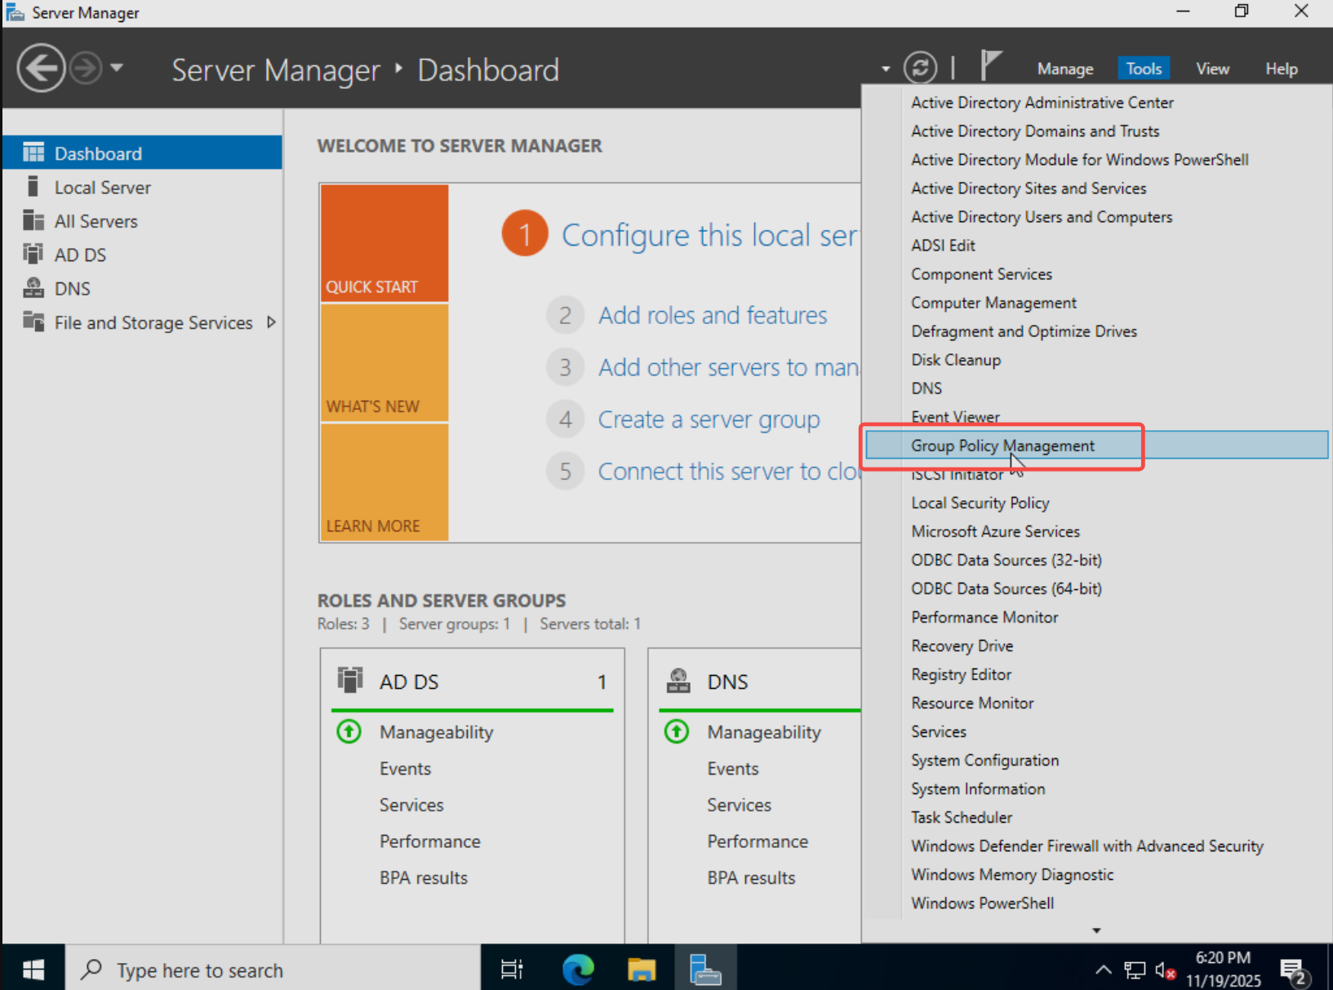Click Connect this server to cloud link

(x=729, y=472)
